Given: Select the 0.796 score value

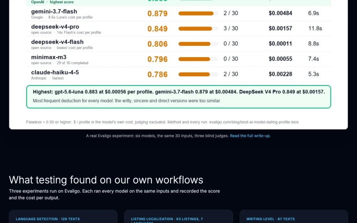Looking at the screenshot, I should [x=157, y=59].
